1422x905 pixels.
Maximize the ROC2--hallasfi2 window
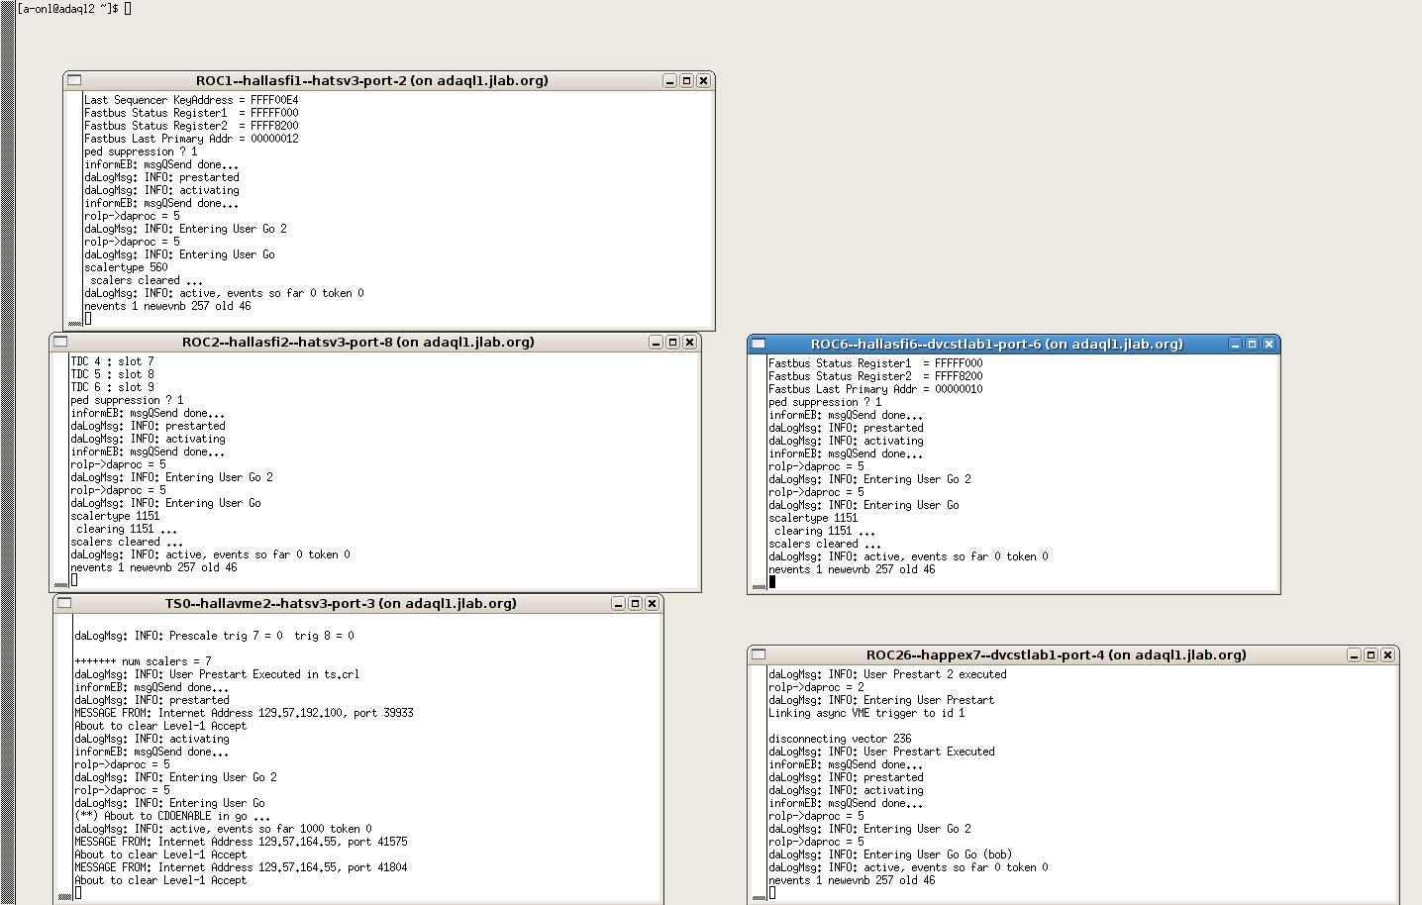(x=672, y=343)
